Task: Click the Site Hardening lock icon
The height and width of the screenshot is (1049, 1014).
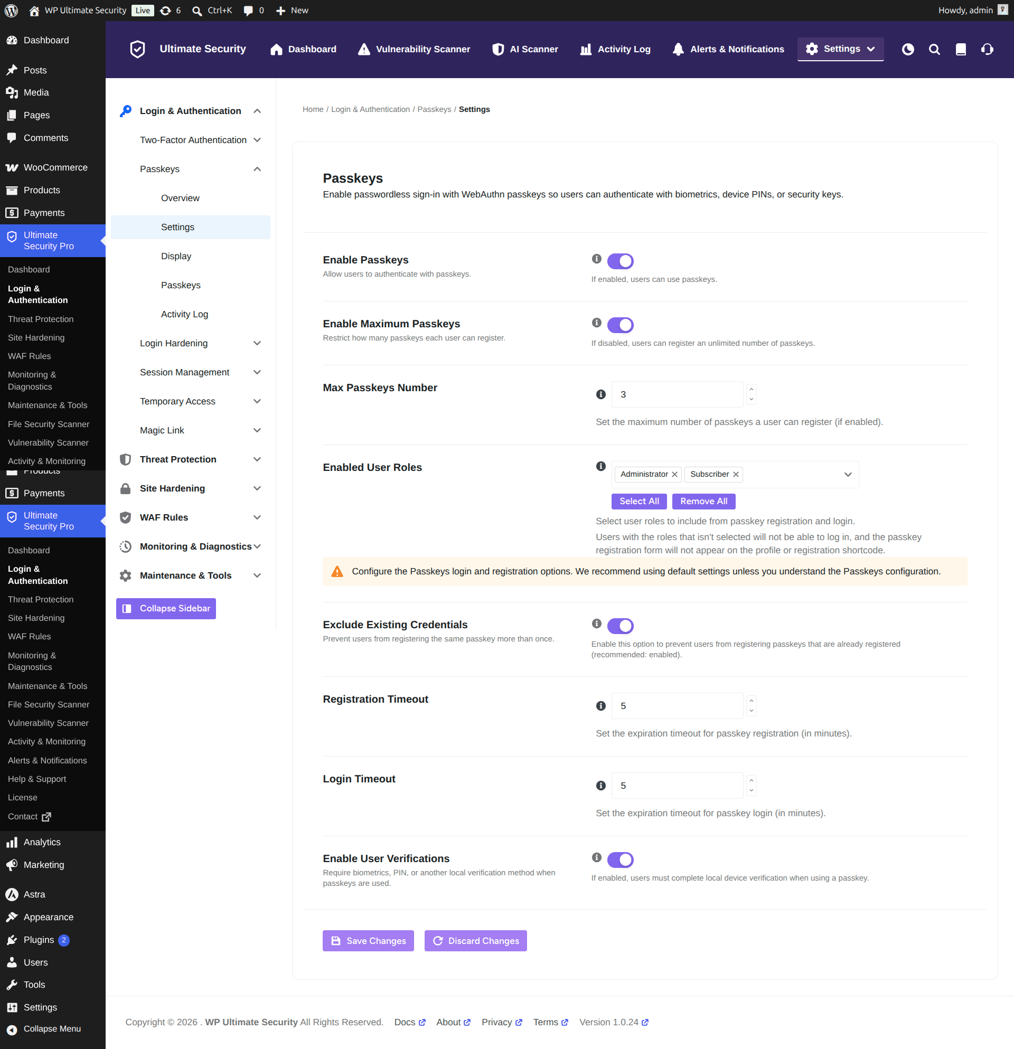Action: pos(125,488)
